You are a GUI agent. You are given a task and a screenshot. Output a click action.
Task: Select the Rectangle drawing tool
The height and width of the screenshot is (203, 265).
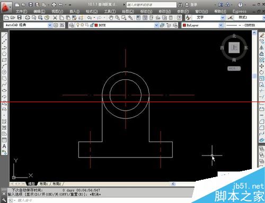click(4, 60)
